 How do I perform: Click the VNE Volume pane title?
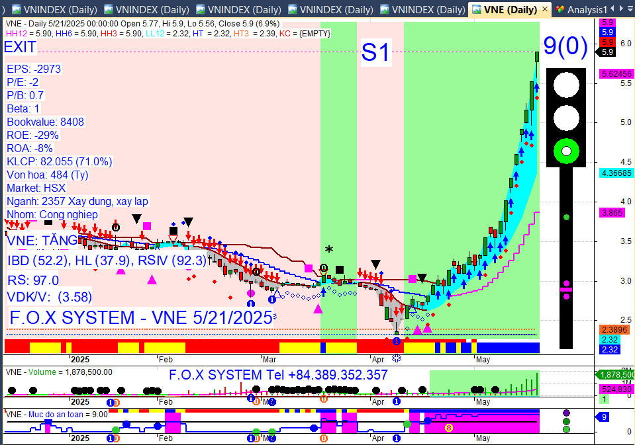(59, 372)
